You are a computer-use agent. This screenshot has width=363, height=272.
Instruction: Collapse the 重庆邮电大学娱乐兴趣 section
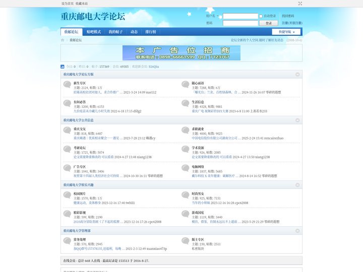click(x=297, y=185)
